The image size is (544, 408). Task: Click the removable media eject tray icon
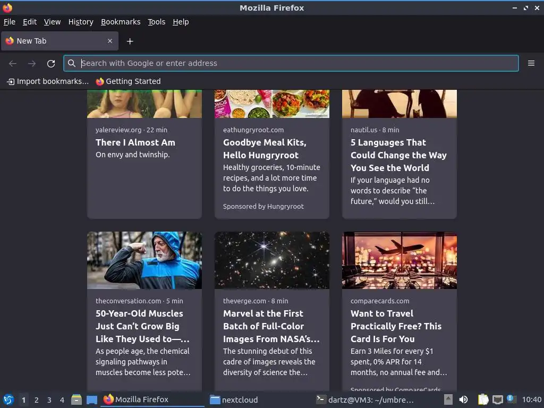point(448,399)
